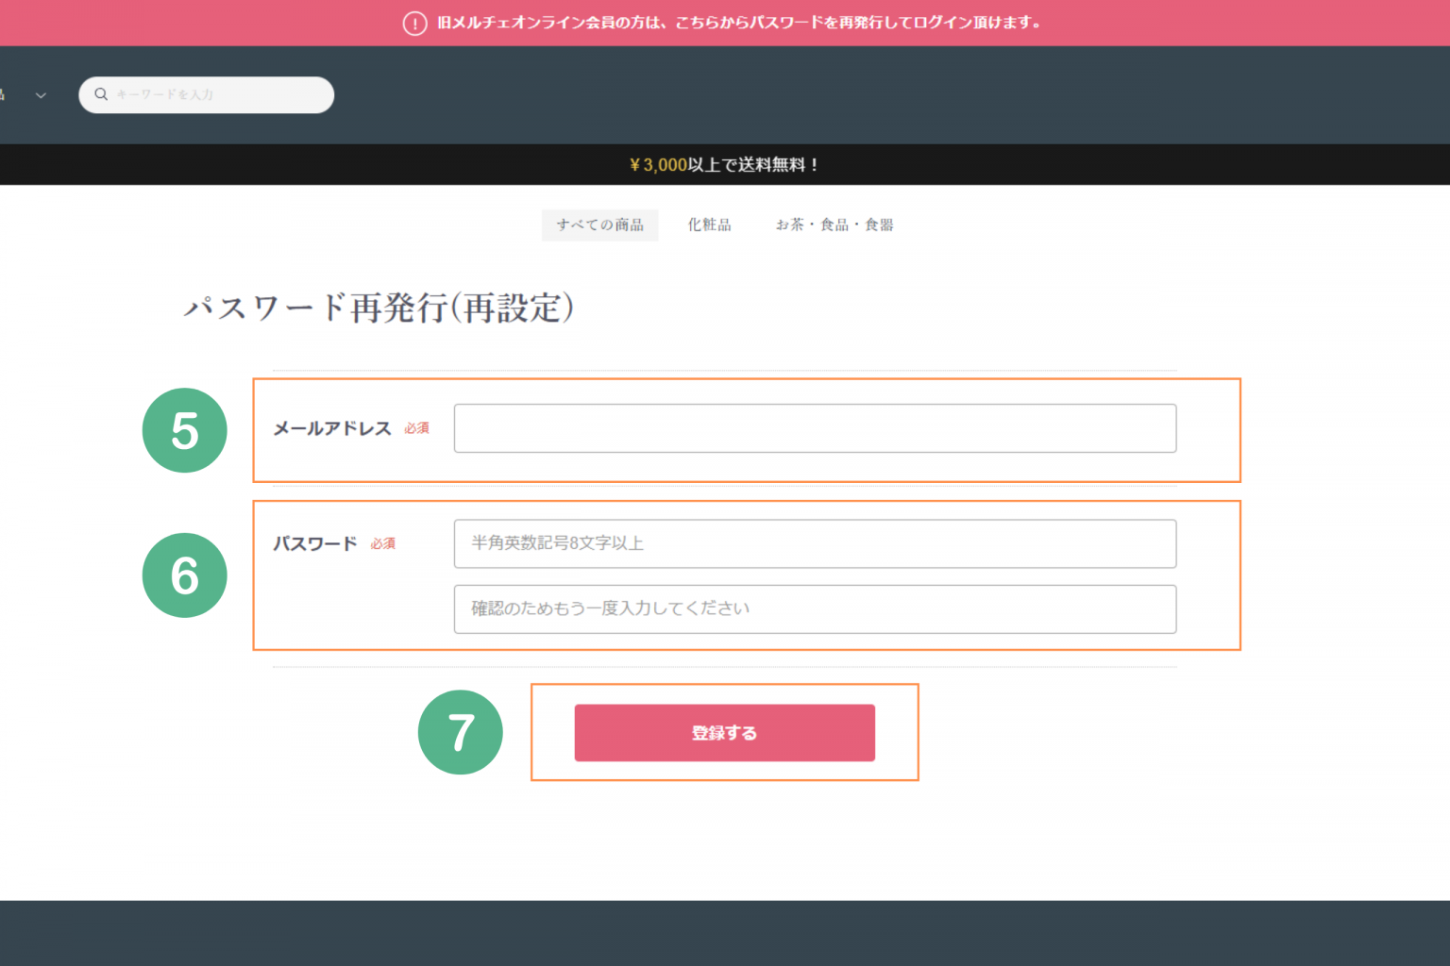1450x966 pixels.
Task: Click the green step 5 circle
Action: click(185, 430)
